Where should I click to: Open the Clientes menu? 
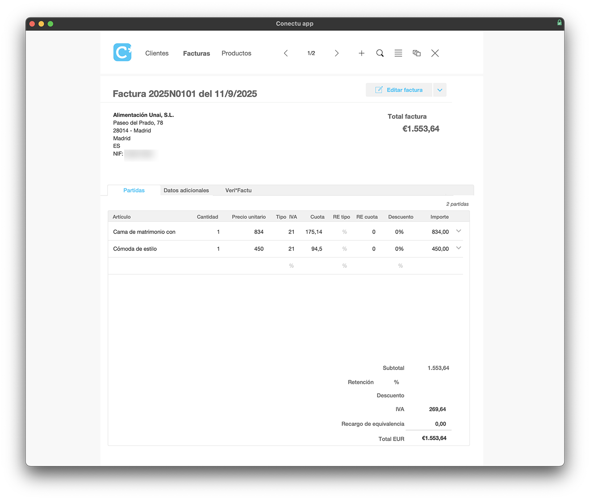point(157,53)
